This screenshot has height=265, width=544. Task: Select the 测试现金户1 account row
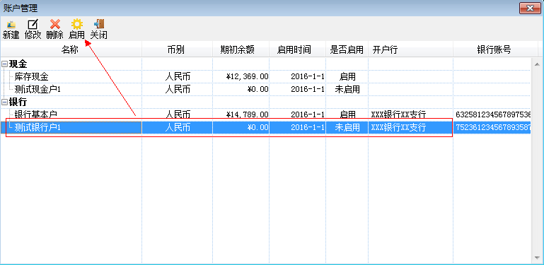point(265,89)
